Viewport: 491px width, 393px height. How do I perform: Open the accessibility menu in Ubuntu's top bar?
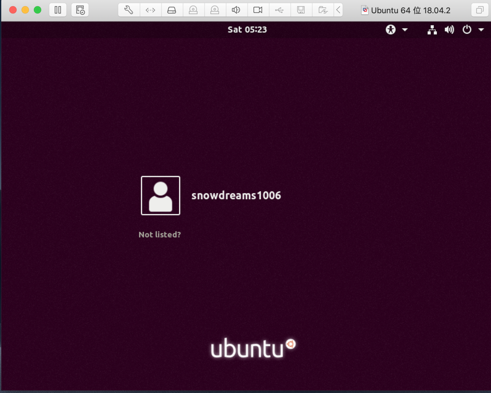click(x=390, y=29)
